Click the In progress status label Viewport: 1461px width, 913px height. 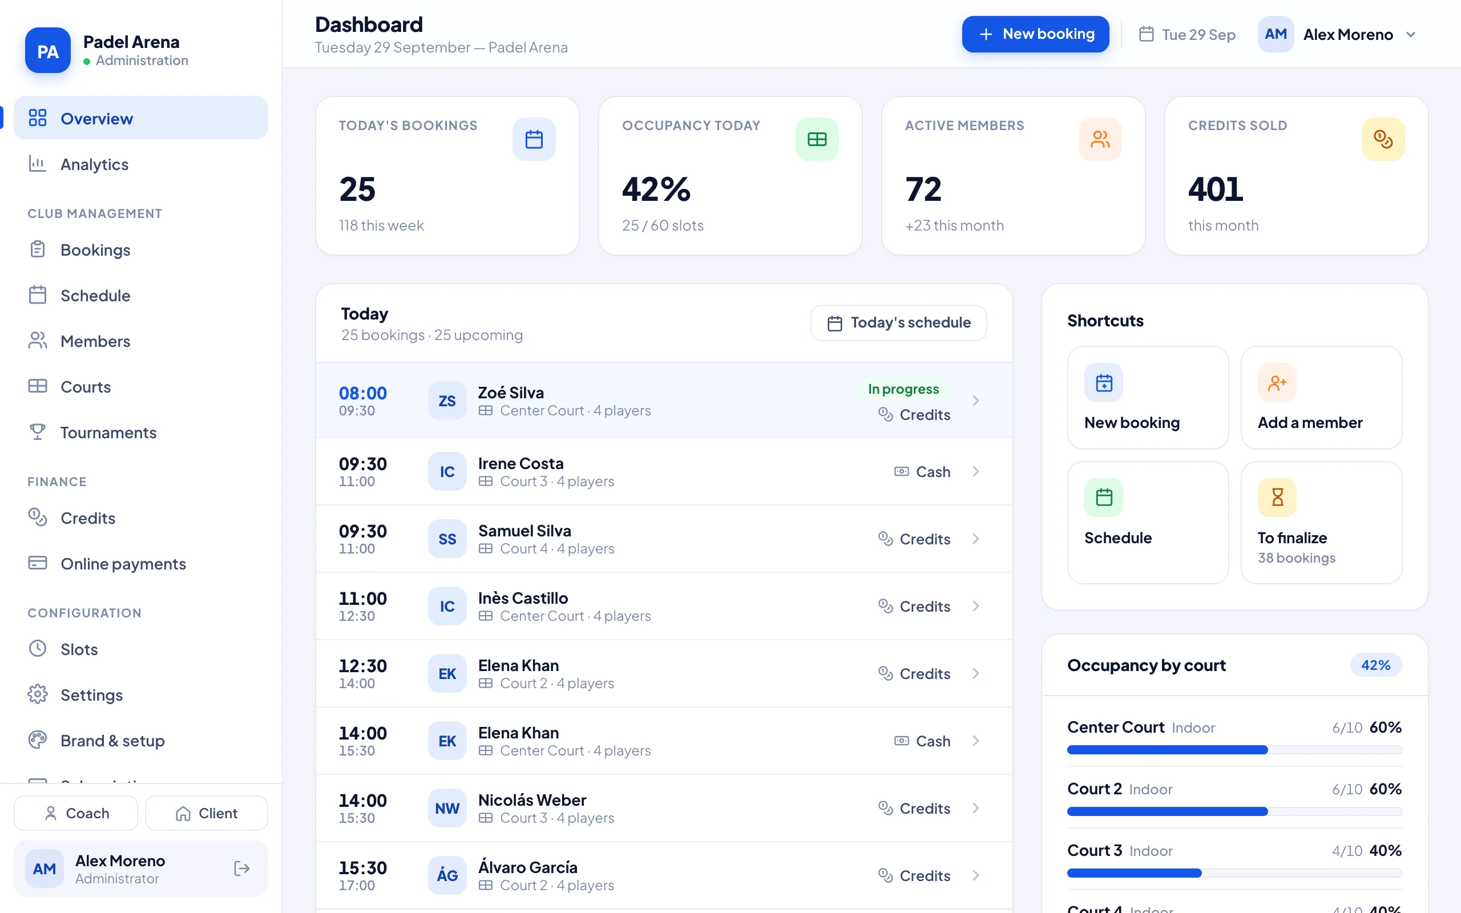903,389
